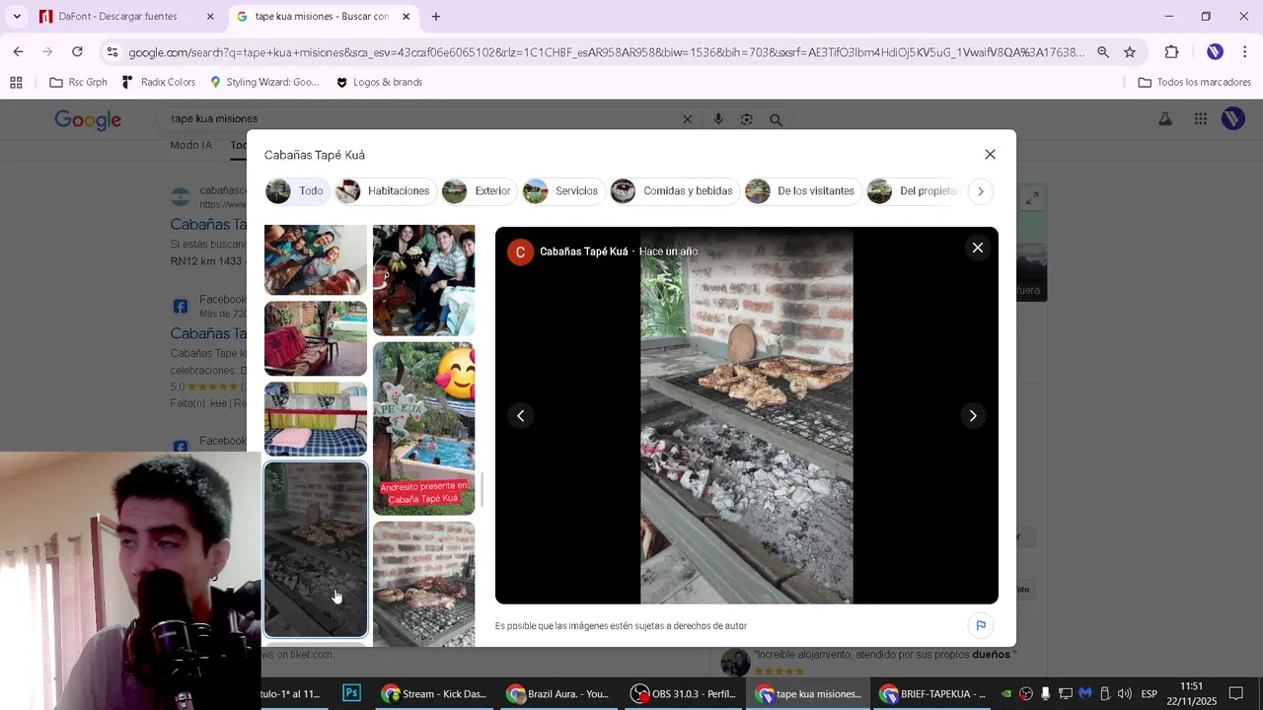This screenshot has height=710, width=1263.
Task: Open the group selfie thumbnail
Action: tap(316, 259)
